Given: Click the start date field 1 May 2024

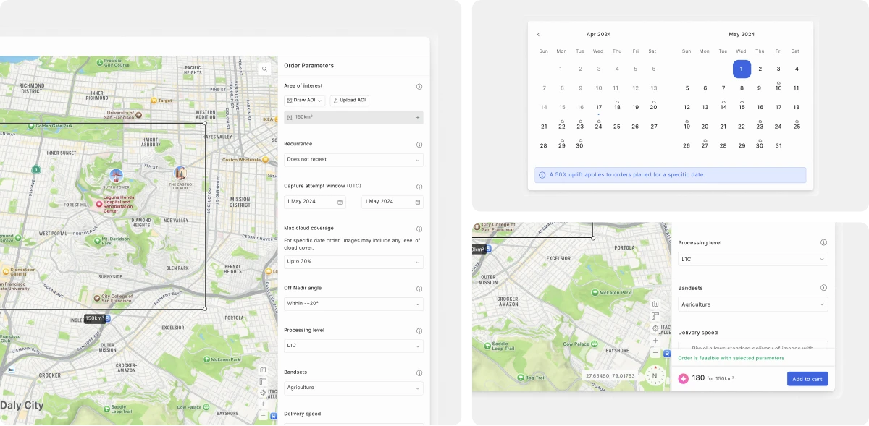Looking at the screenshot, I should pyautogui.click(x=315, y=202).
